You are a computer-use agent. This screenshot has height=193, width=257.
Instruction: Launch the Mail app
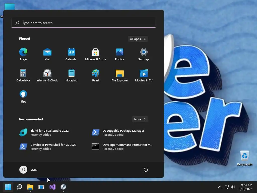point(47,55)
